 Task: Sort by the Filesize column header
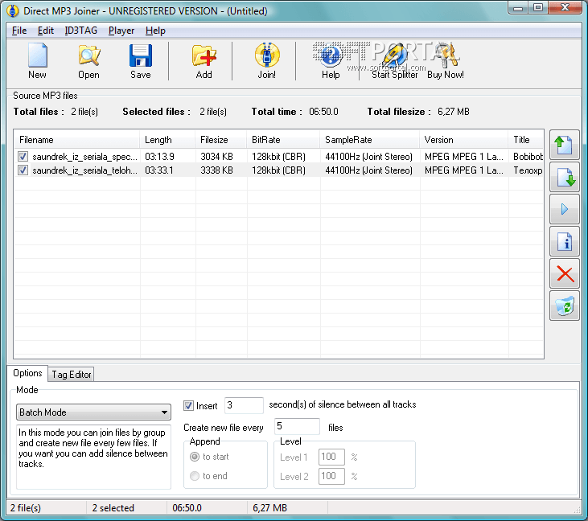(x=221, y=140)
